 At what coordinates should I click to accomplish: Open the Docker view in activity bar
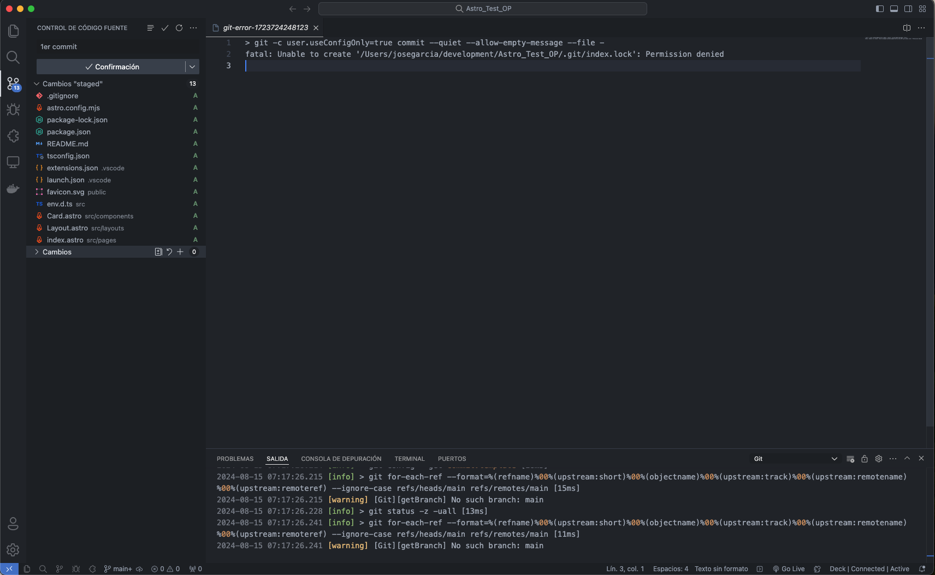13,188
